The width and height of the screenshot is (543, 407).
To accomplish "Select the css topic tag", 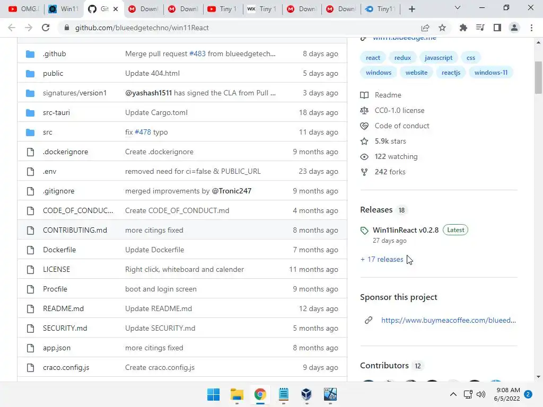I will tap(471, 58).
